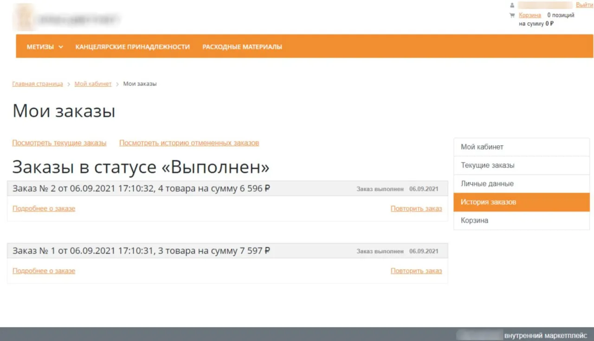Log out using the Выйти link

point(583,4)
